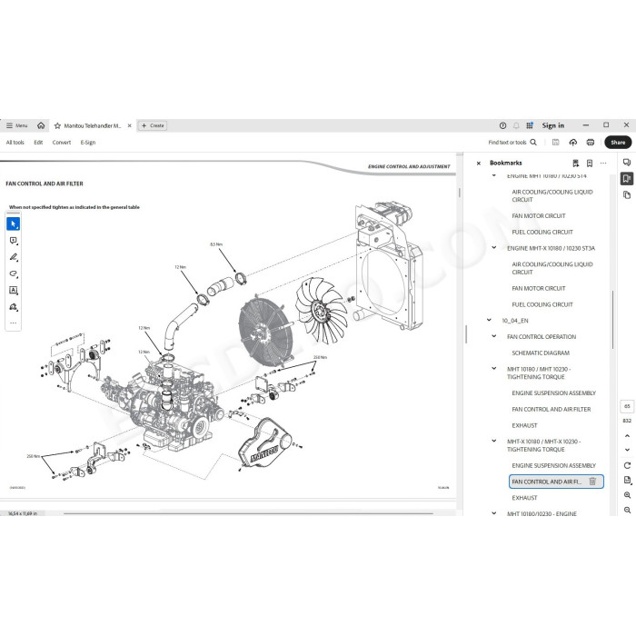Image resolution: width=636 pixels, height=636 pixels.
Task: Click the Rotate page clockwise icon
Action: 627,465
